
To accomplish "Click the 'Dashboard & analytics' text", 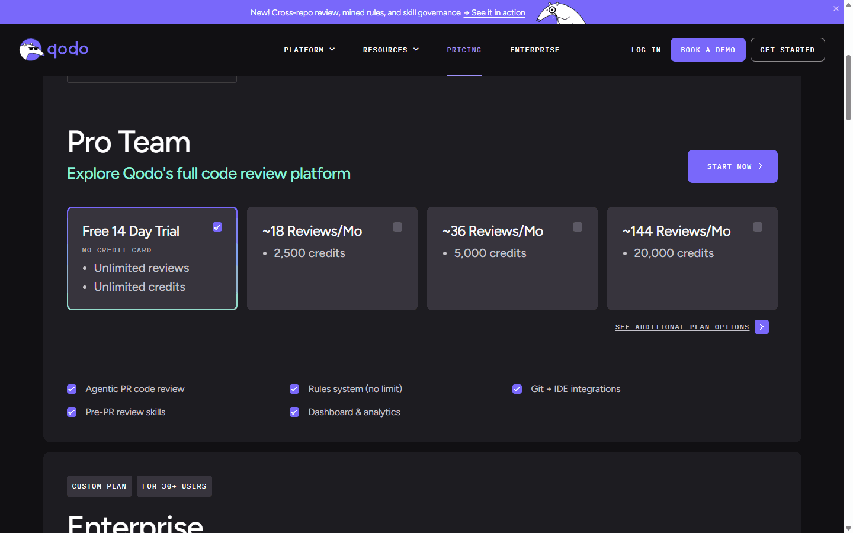I will (x=354, y=412).
